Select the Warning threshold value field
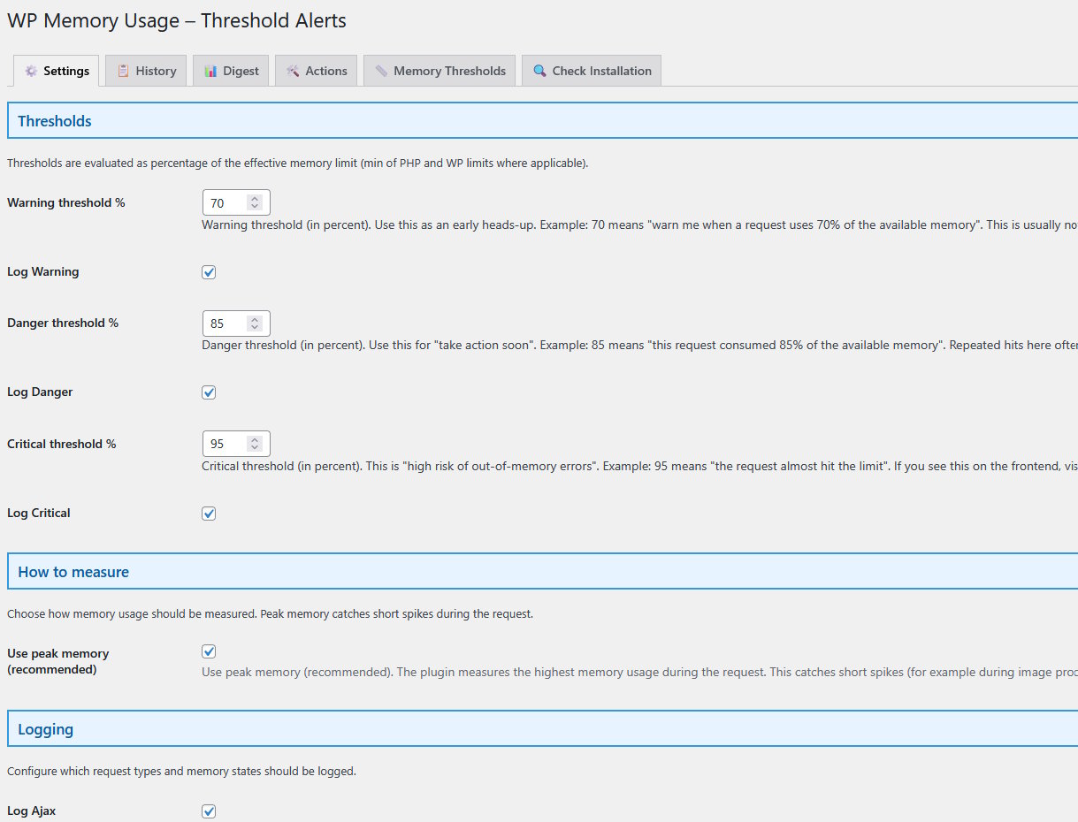The width and height of the screenshot is (1078, 822). 226,202
